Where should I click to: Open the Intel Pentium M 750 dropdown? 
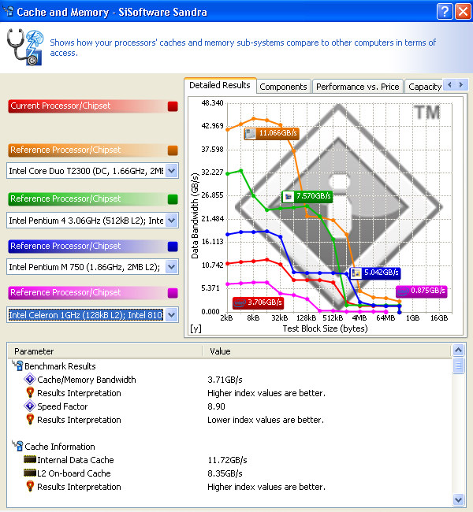click(172, 267)
